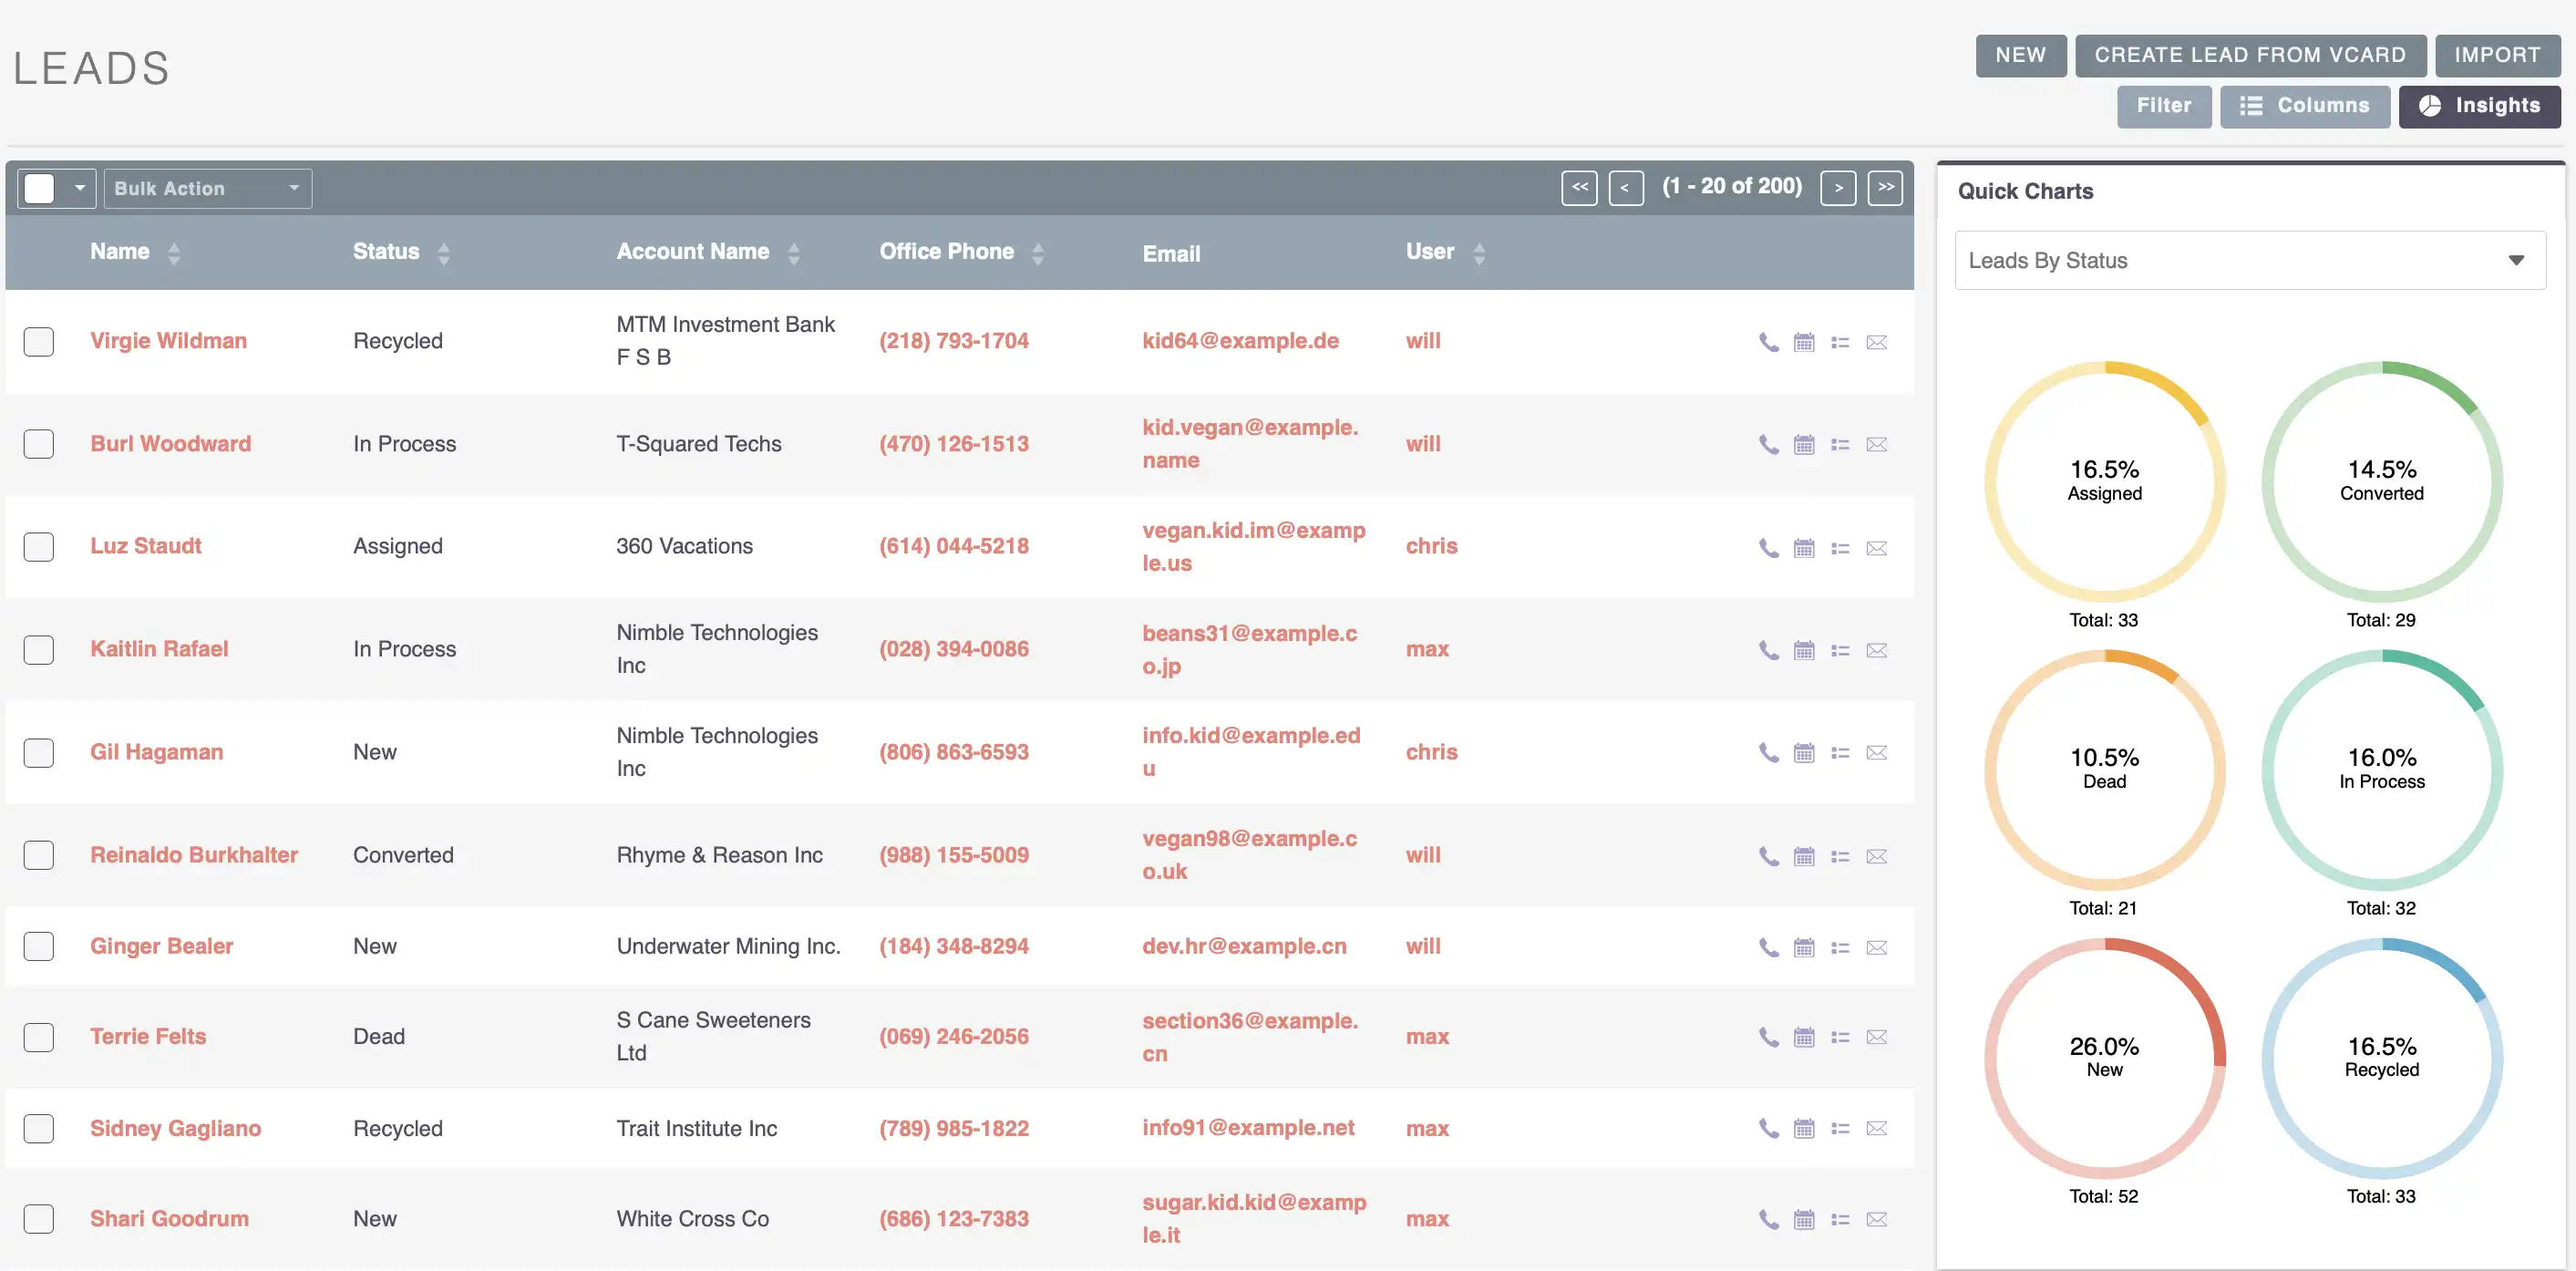Image resolution: width=2576 pixels, height=1271 pixels.
Task: Toggle checkbox for Kaitlin Rafael row
Action: 39,648
